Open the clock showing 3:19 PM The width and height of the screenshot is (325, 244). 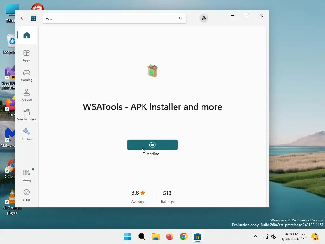[290, 236]
